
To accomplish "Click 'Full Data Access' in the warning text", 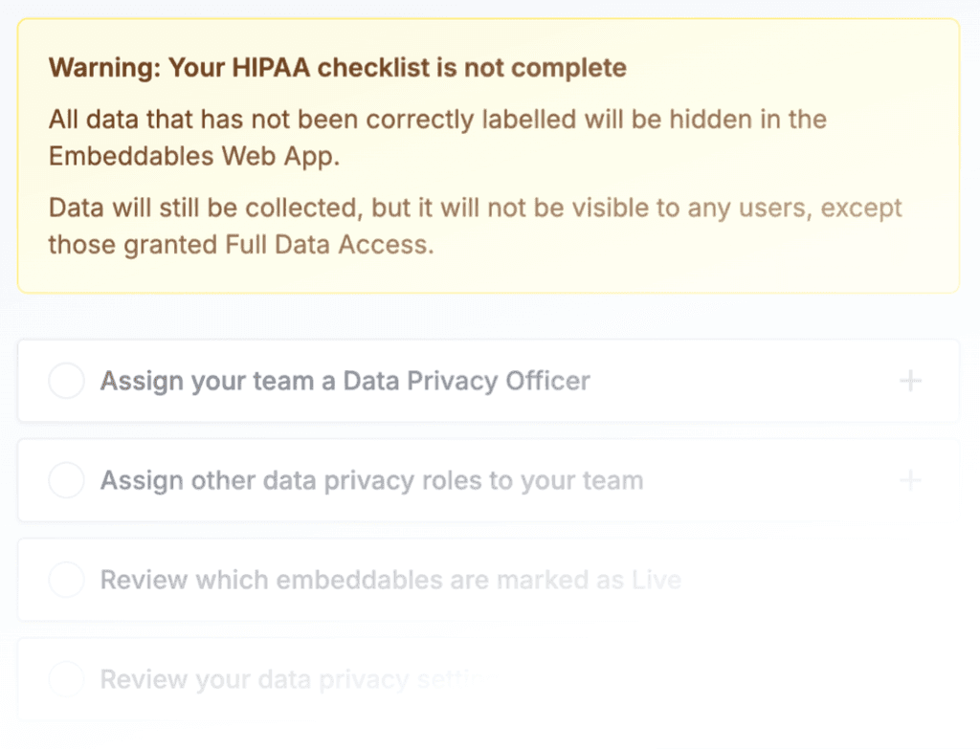I will pyautogui.click(x=329, y=244).
